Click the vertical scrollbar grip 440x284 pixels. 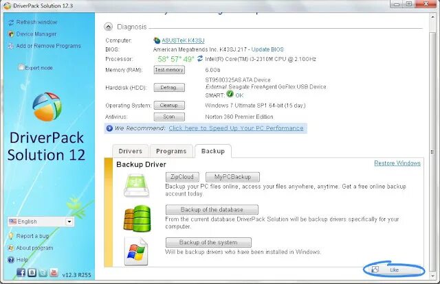click(x=432, y=152)
